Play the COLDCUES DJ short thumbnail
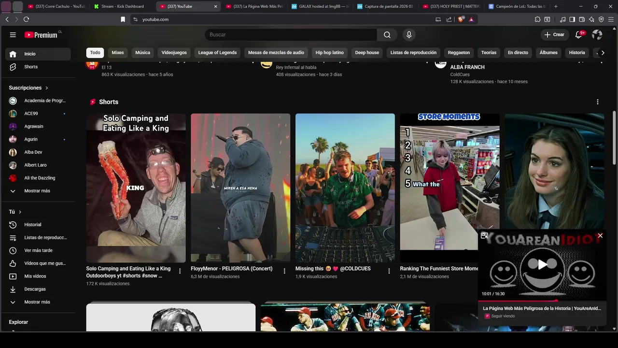The height and width of the screenshot is (348, 618). (345, 188)
